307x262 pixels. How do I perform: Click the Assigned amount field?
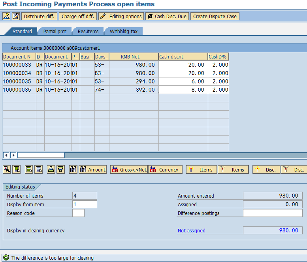tap(273, 204)
